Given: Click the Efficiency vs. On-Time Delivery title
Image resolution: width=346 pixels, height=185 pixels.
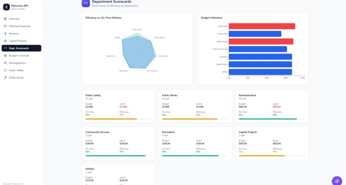Looking at the screenshot, I should 103,18.
